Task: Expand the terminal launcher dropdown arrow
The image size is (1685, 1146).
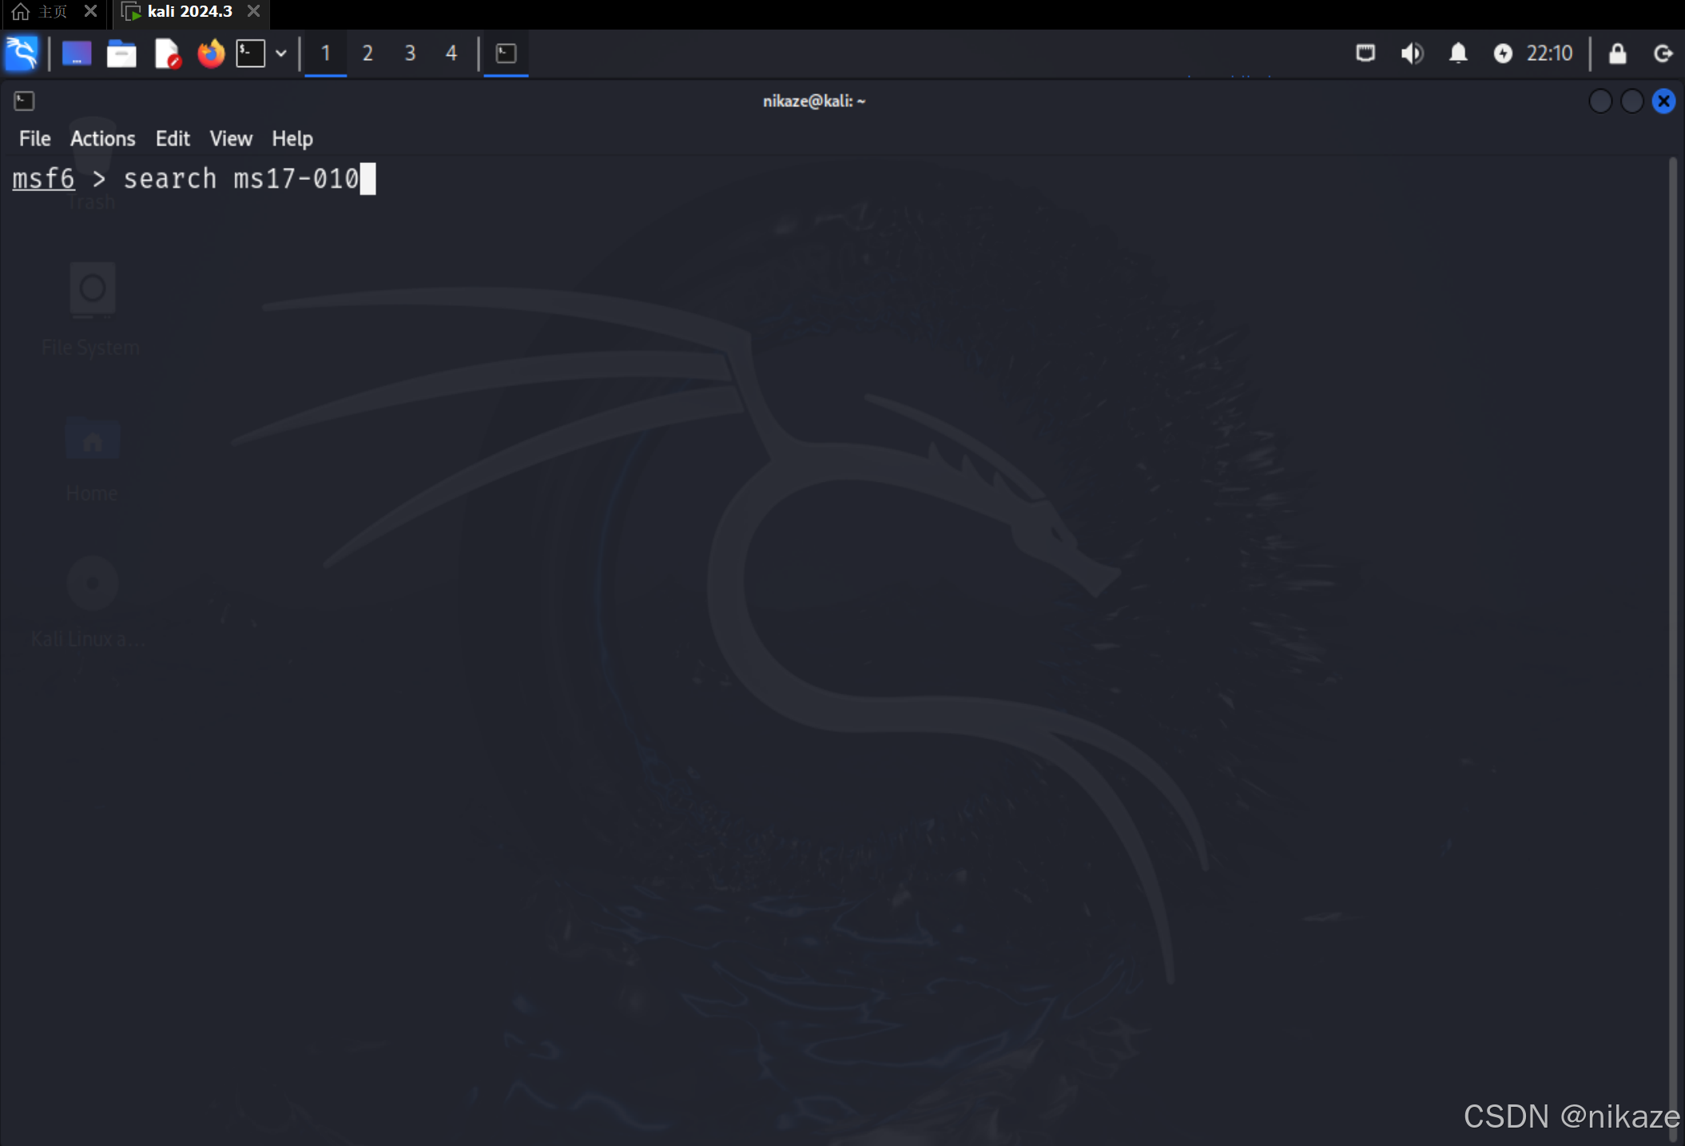Action: point(281,54)
